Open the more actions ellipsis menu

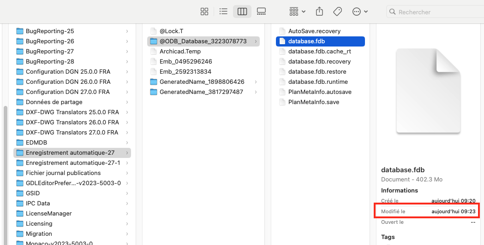tap(360, 12)
